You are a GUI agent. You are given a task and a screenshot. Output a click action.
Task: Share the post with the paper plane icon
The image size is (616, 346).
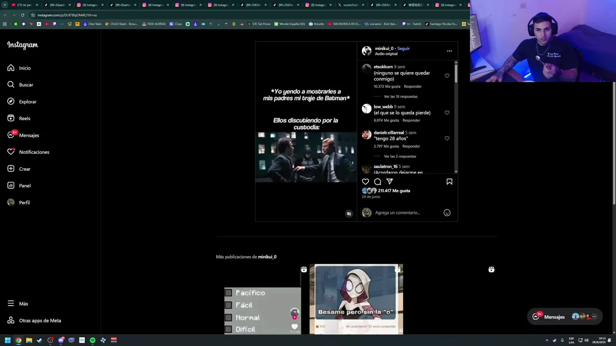coord(389,182)
